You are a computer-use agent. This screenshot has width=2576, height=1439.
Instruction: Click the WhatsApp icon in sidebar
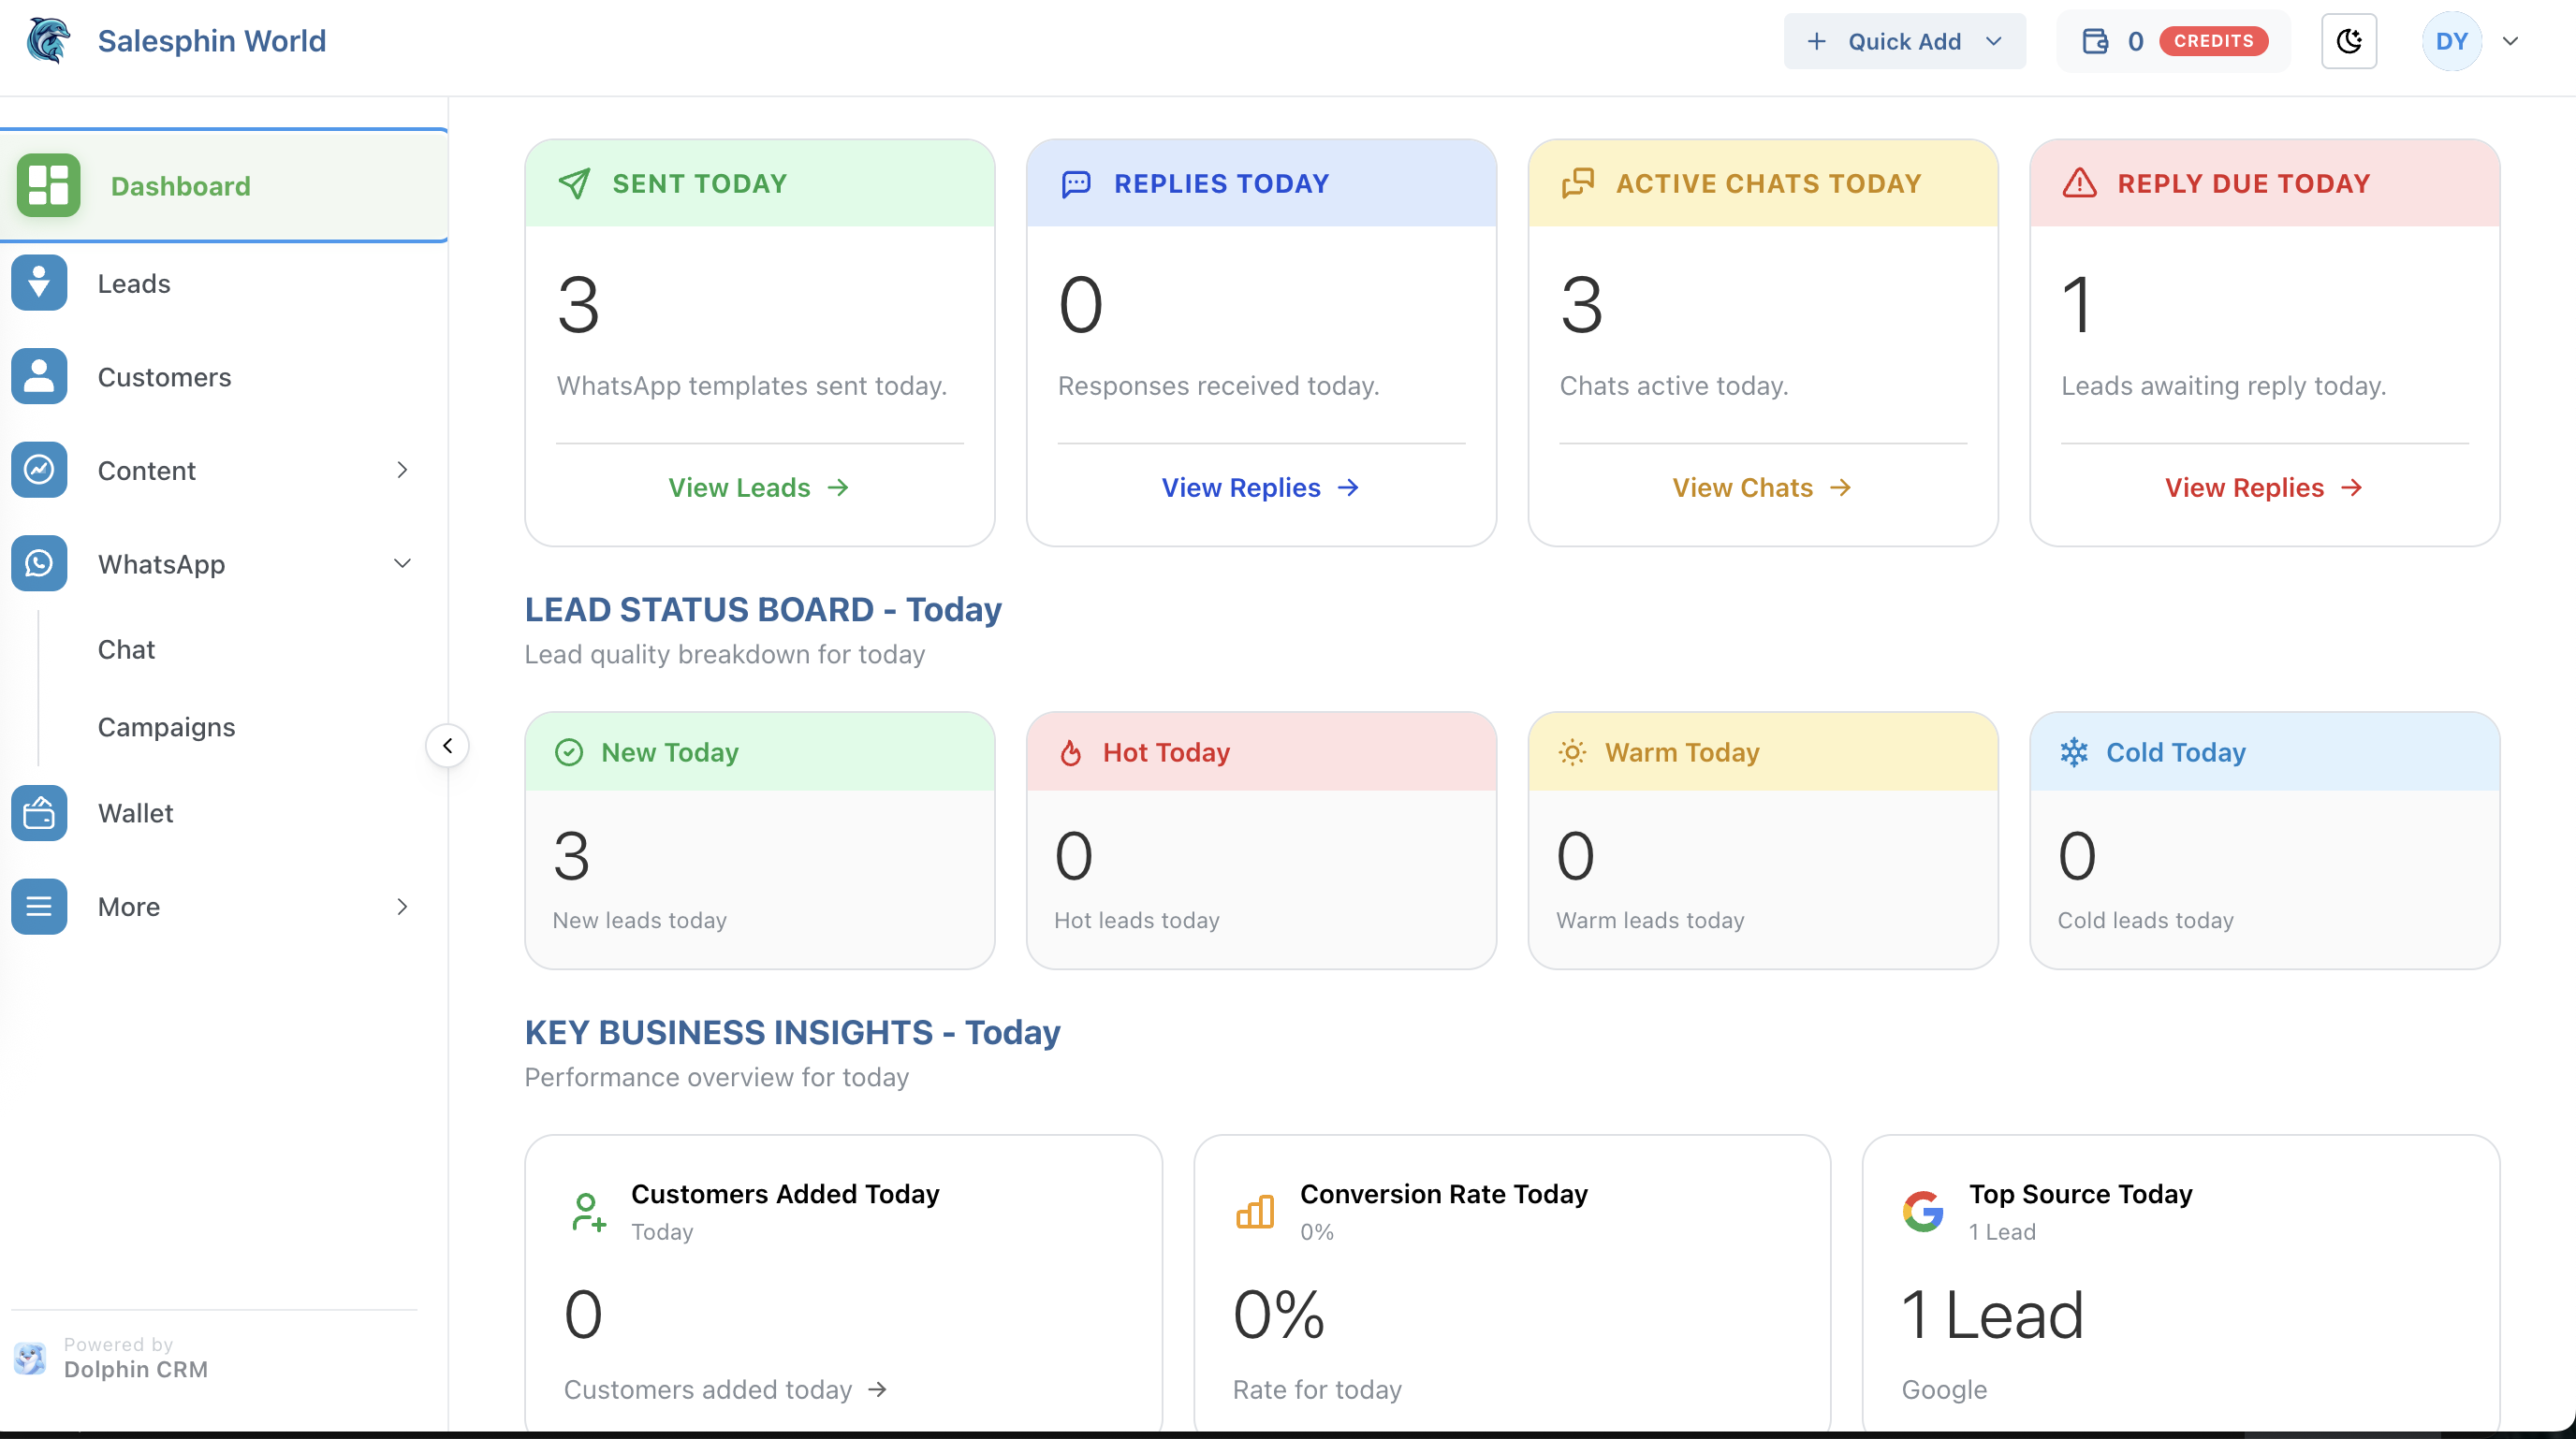[x=39, y=562]
